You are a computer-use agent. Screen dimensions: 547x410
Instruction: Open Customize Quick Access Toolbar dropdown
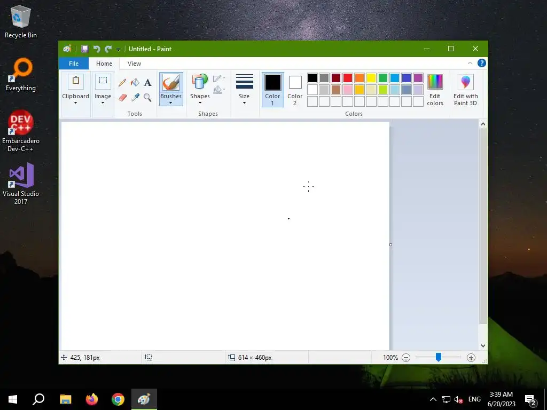click(118, 50)
